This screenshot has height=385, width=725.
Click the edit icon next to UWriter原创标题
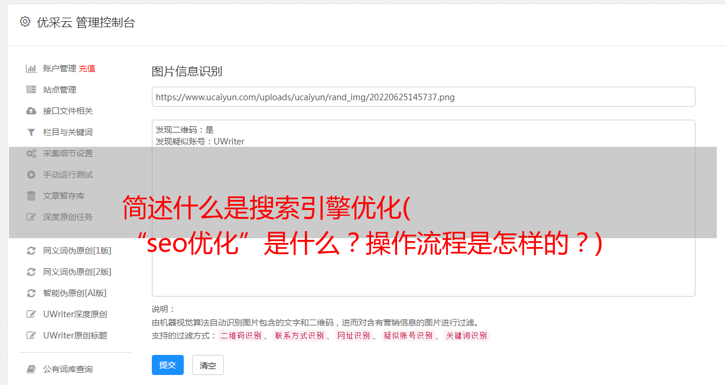click(x=31, y=335)
